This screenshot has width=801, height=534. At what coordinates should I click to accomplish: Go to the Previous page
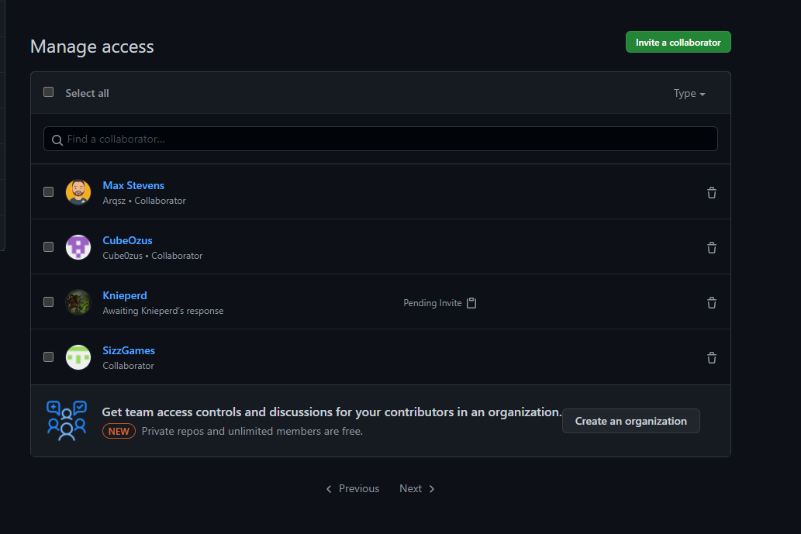(353, 488)
